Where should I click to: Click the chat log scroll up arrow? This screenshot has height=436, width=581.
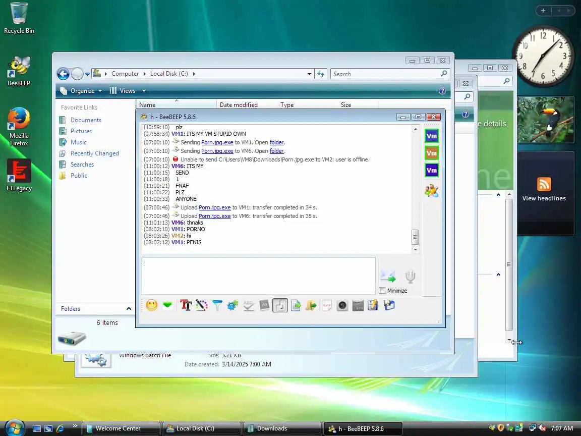pyautogui.click(x=416, y=129)
